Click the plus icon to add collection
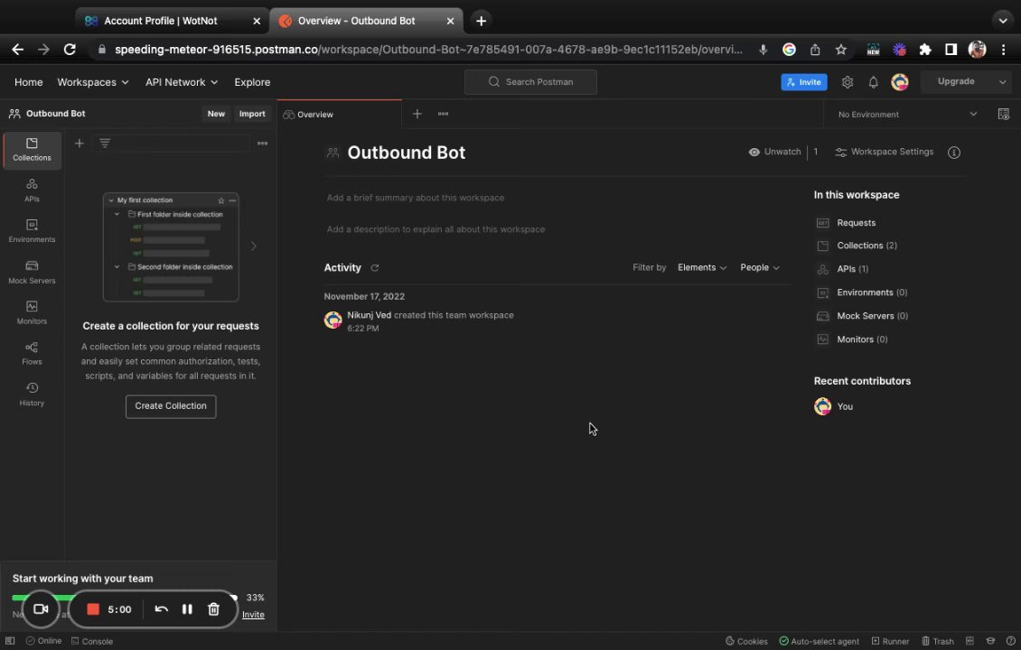This screenshot has width=1021, height=650. (80, 144)
